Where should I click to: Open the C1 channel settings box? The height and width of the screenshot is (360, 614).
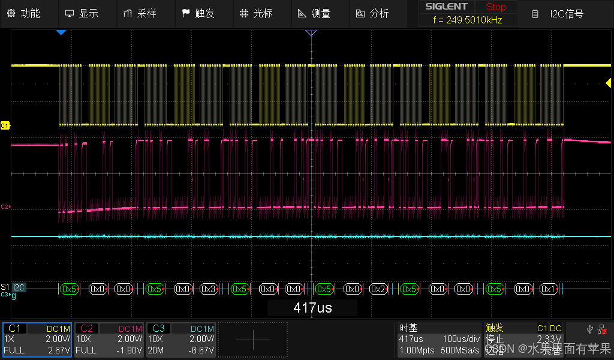[x=37, y=340]
